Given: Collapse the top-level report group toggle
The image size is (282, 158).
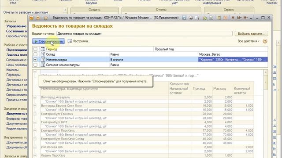Looking at the screenshot, I should [x=35, y=72].
